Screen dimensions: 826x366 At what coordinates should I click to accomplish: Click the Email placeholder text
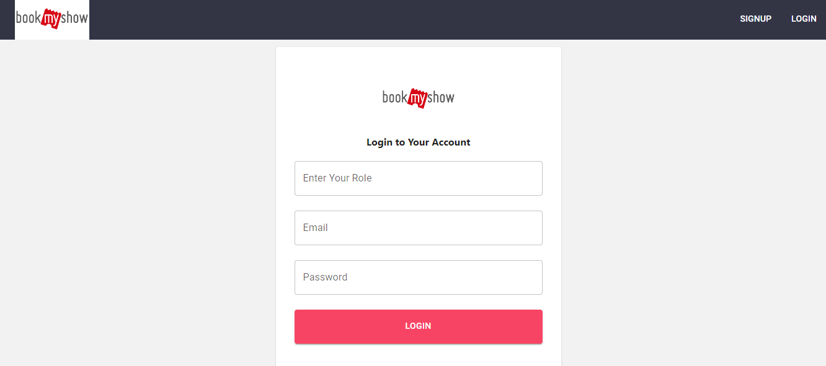coord(316,227)
